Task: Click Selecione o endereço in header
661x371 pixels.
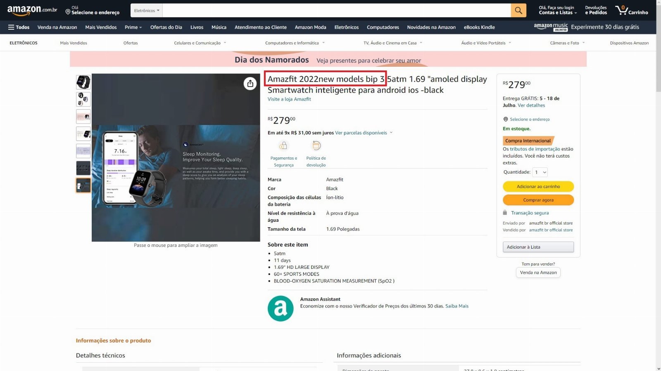Action: coord(93,10)
